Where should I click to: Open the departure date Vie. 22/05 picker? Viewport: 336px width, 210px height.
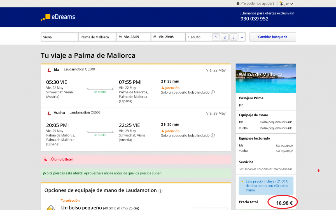pyautogui.click(x=133, y=37)
